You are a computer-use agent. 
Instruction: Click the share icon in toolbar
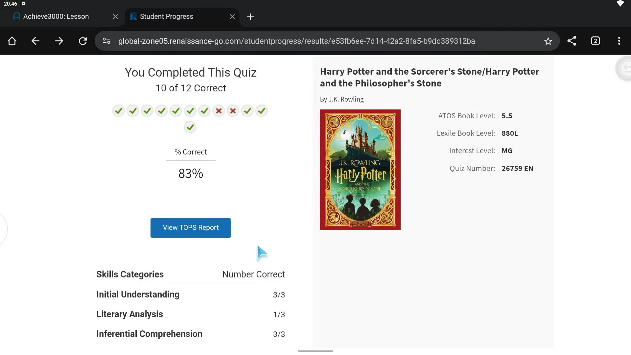pos(572,41)
